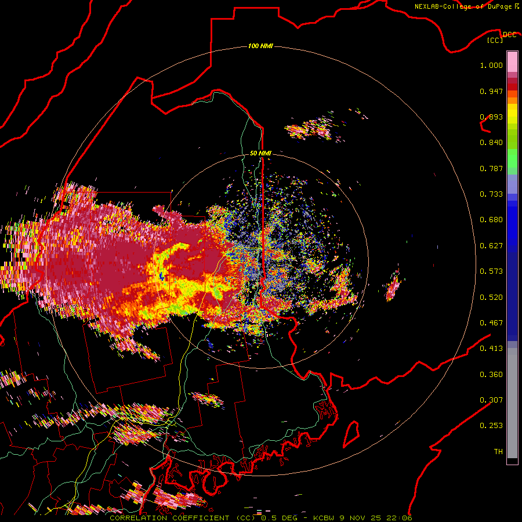Click the CORRELATION COEFFICIENT title text
The height and width of the screenshot is (522, 522).
coord(172,518)
